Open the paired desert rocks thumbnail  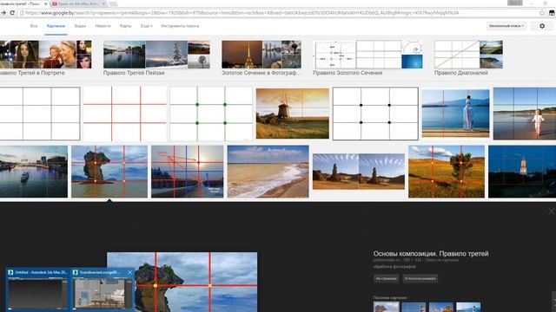click(359, 172)
